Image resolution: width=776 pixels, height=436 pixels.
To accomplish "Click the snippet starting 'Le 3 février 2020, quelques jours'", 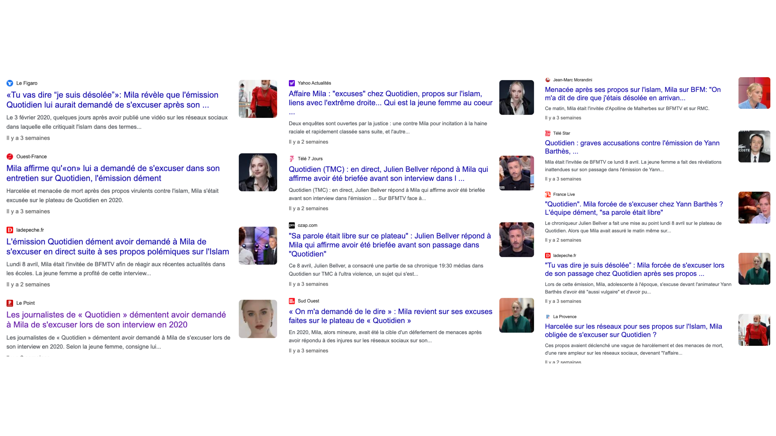I will [117, 122].
